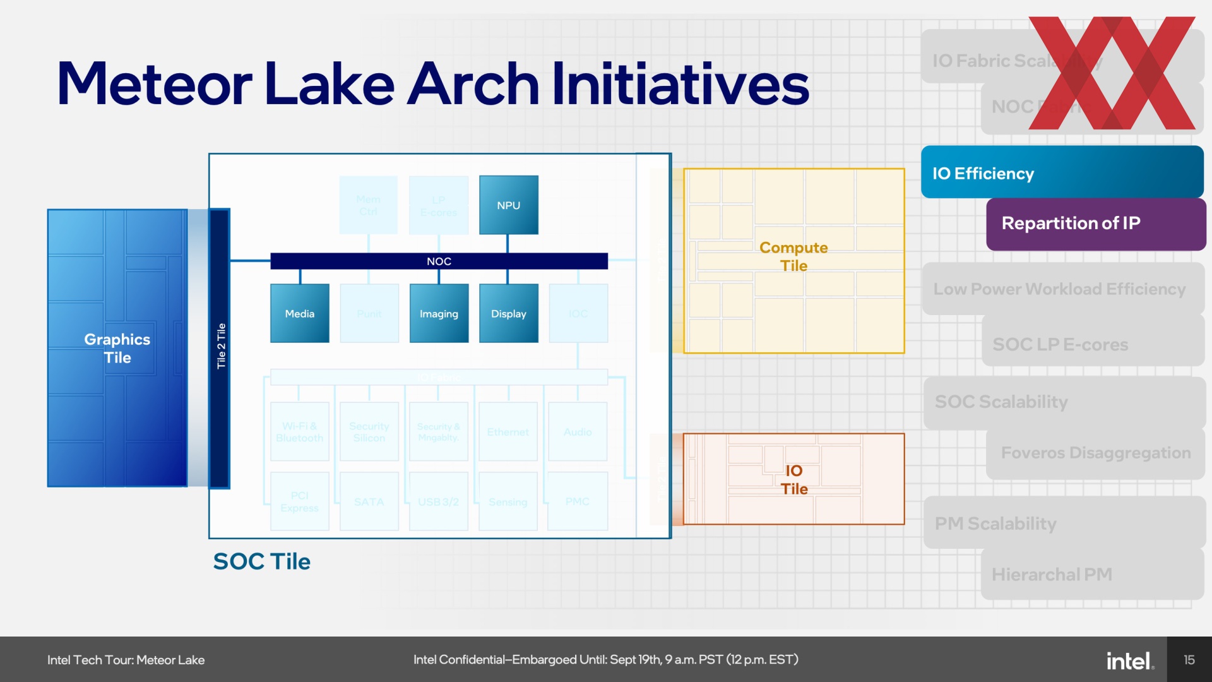Screen dimensions: 1212x682
Task: Click the NOC bar
Action: point(439,261)
